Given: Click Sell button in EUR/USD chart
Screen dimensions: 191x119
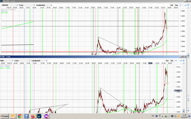Looking at the screenshot, I should [x=172, y=5].
